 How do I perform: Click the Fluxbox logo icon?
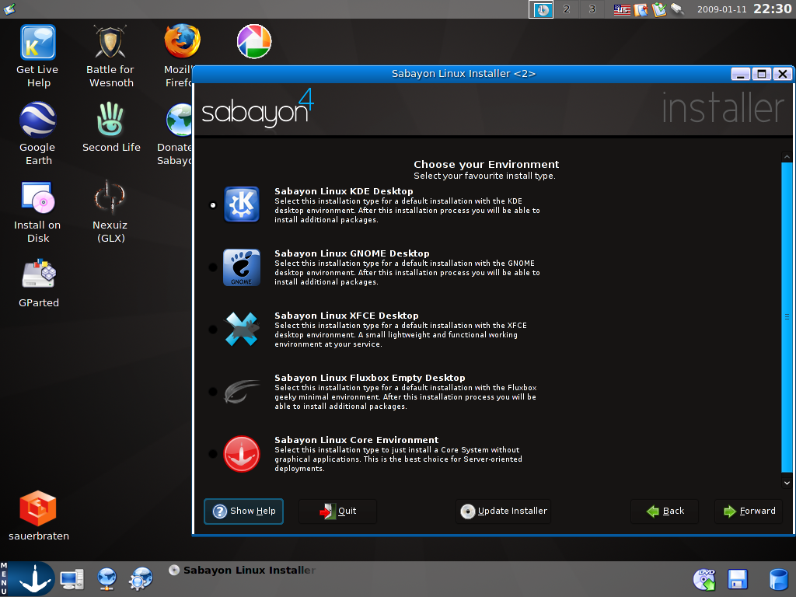coord(242,392)
